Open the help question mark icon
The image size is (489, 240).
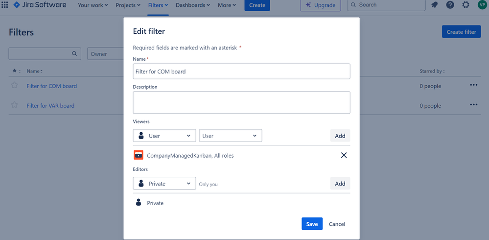[450, 5]
